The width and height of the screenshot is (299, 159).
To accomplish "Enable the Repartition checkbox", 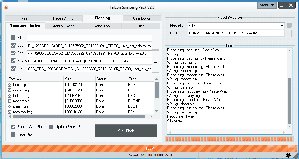I will point(13,134).
